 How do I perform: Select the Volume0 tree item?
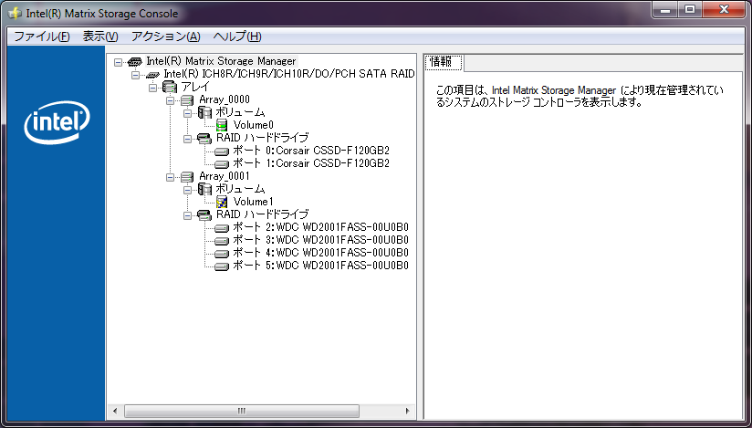tap(253, 125)
